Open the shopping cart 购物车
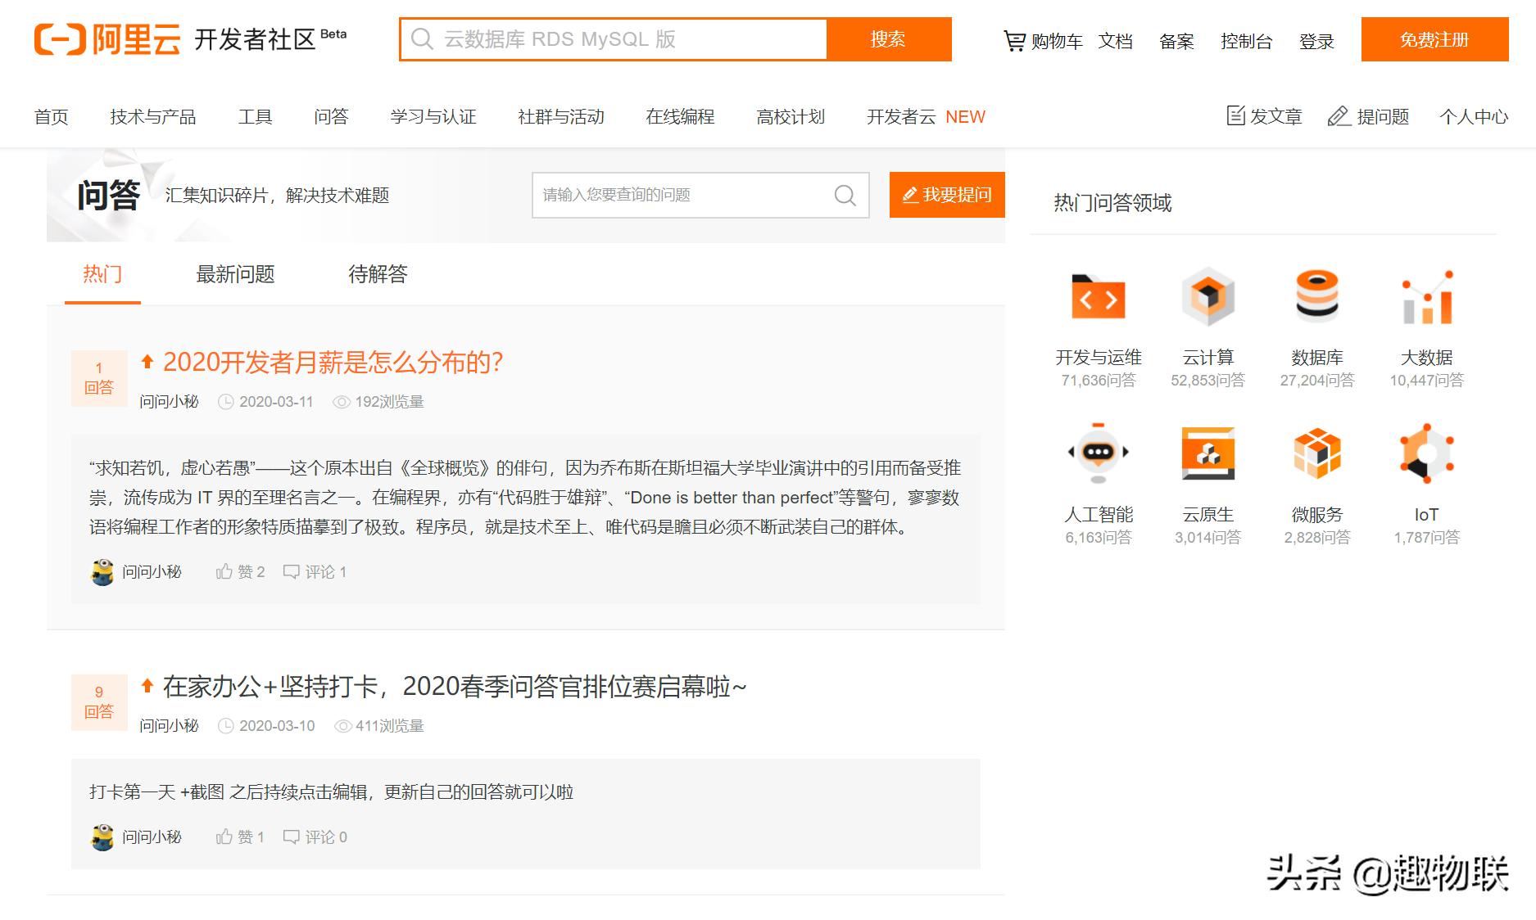This screenshot has height=920, width=1536. (1043, 41)
